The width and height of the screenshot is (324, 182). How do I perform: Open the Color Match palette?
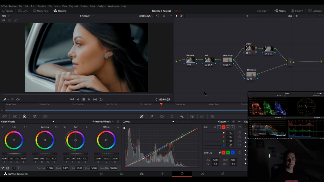[x=15, y=116]
